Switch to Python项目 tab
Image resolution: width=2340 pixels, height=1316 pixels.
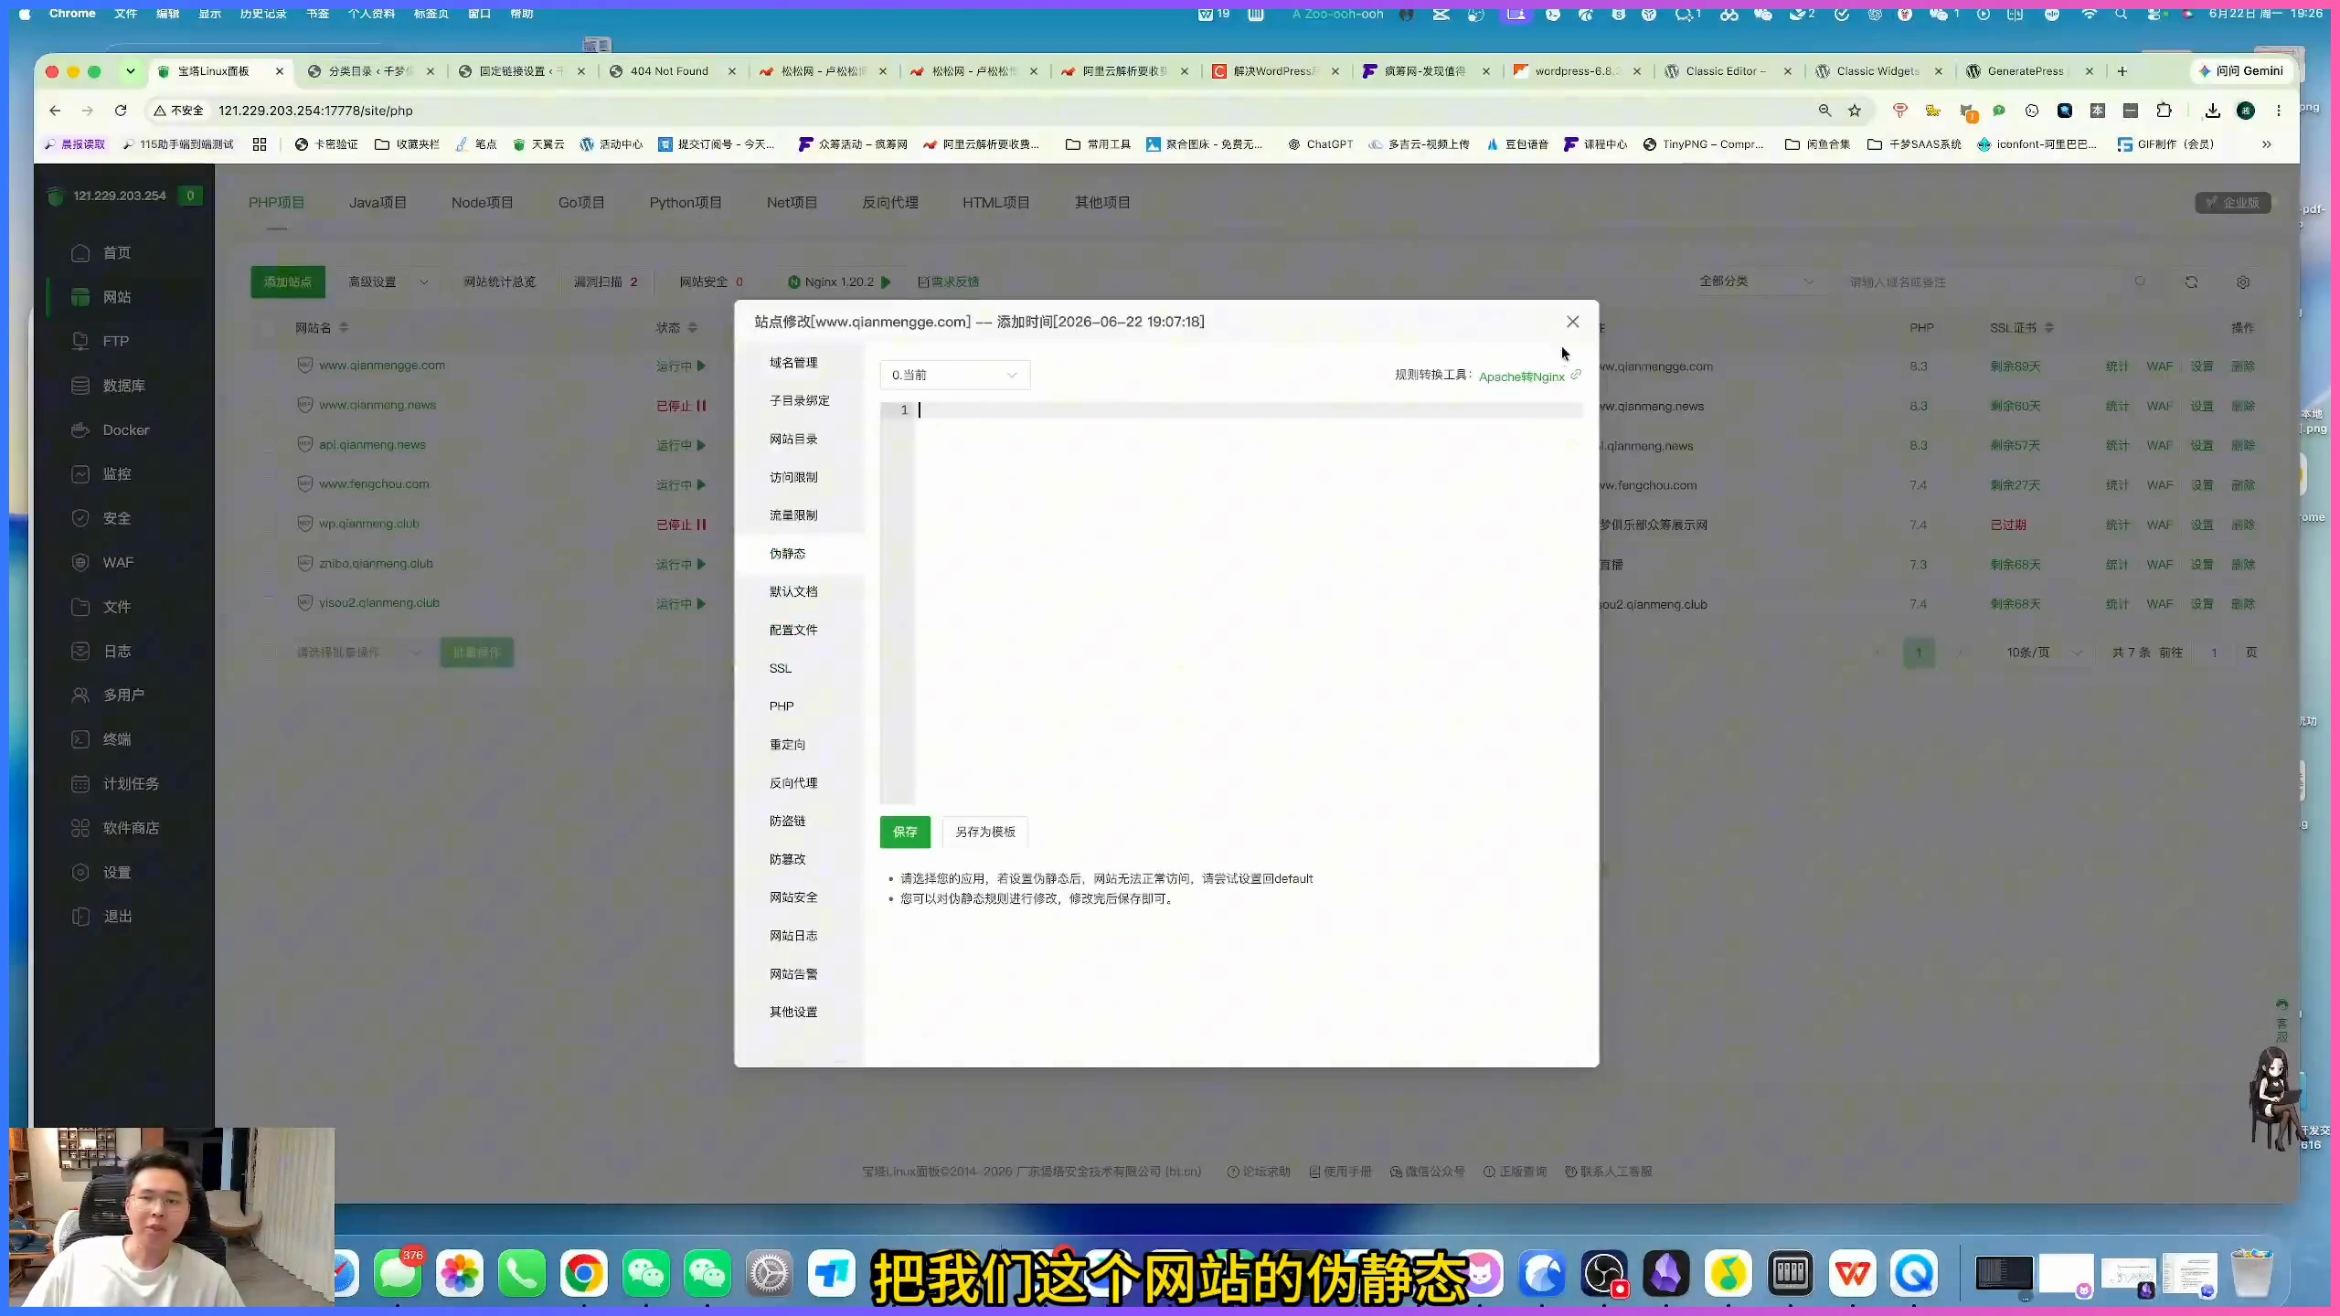point(686,203)
